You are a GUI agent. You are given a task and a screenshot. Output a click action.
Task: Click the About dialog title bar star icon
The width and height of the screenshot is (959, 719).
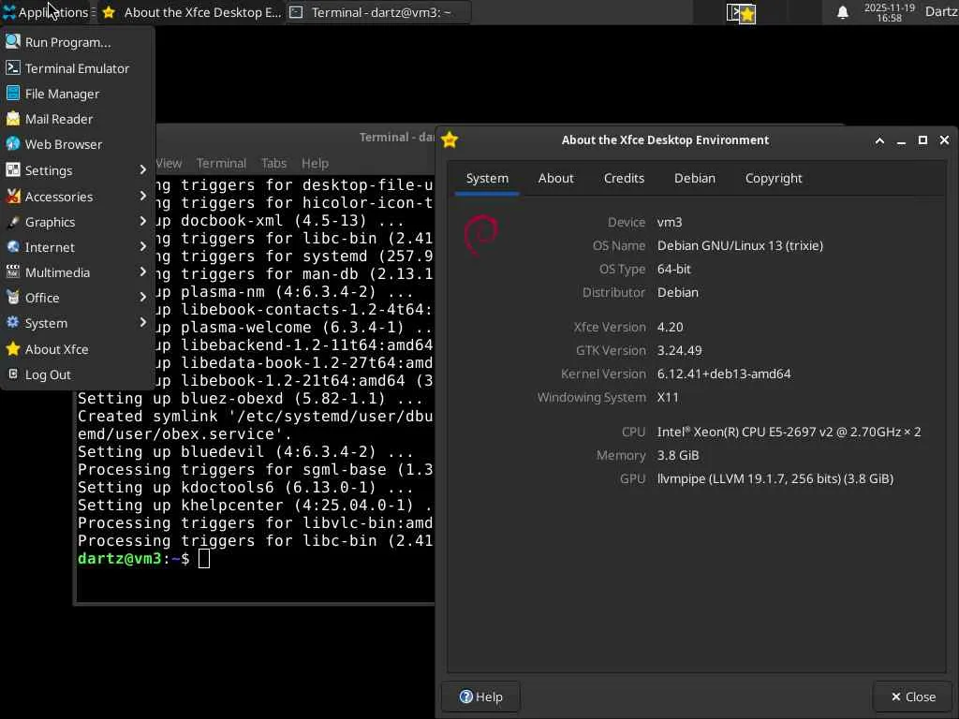pyautogui.click(x=450, y=140)
